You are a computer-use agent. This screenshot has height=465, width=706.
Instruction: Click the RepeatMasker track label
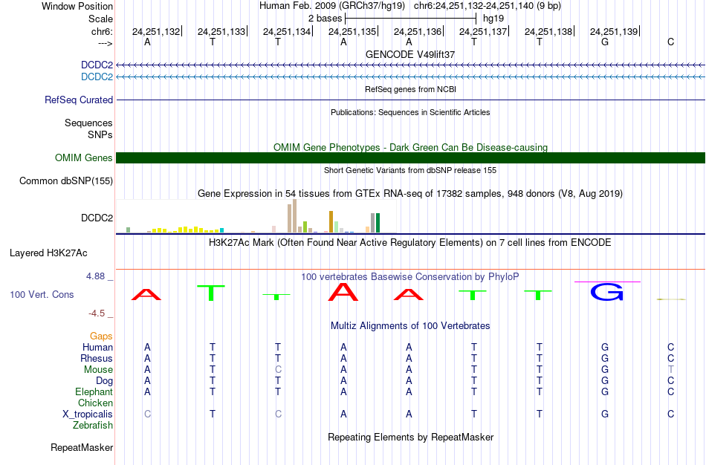82,447
